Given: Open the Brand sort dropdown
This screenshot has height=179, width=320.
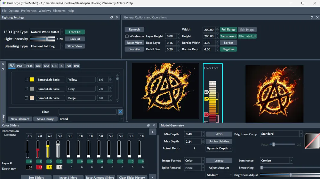Looking at the screenshot, I should point(91,119).
